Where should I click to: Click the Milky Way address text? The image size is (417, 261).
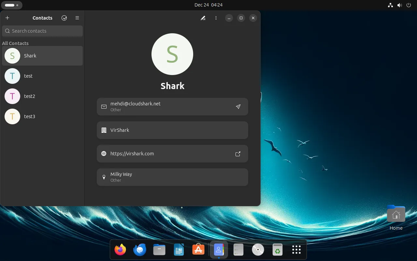click(121, 174)
